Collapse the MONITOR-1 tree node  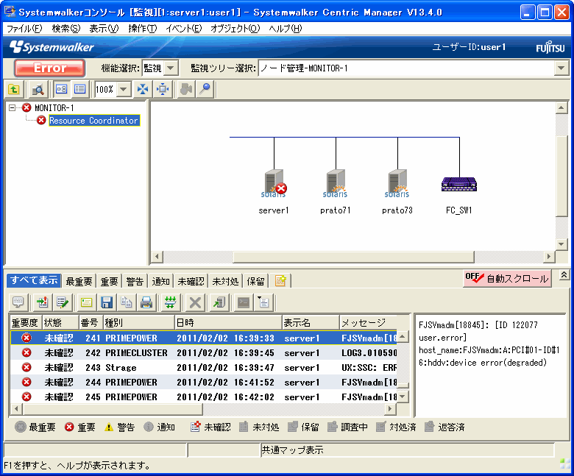coord(12,108)
